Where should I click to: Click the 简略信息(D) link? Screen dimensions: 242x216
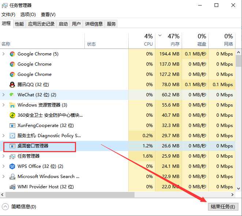[x=24, y=207]
